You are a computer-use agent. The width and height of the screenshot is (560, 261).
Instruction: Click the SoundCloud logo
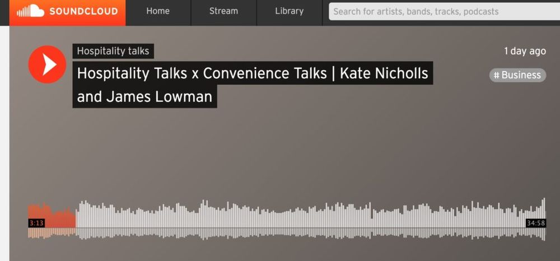(x=68, y=12)
